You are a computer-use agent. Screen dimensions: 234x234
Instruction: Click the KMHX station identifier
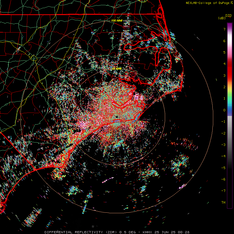(147, 232)
